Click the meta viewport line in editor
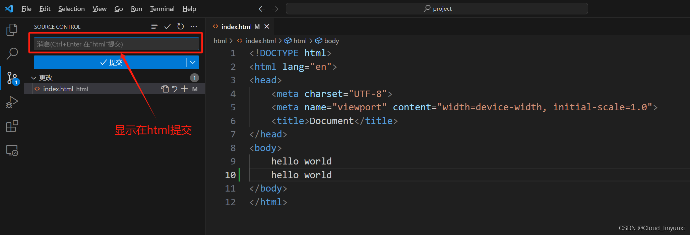 464,107
